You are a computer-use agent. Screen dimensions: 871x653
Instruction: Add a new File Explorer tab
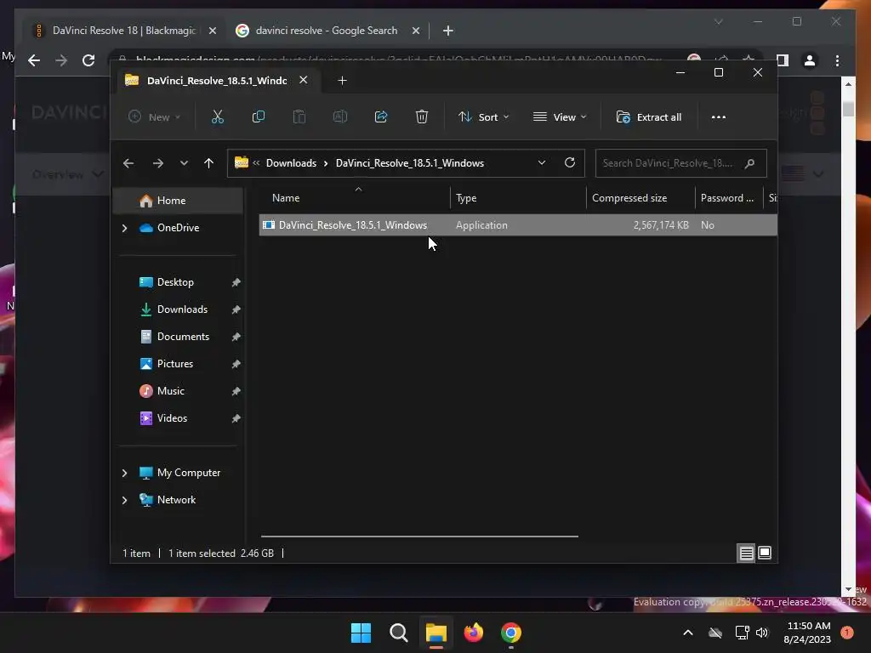[x=342, y=81]
